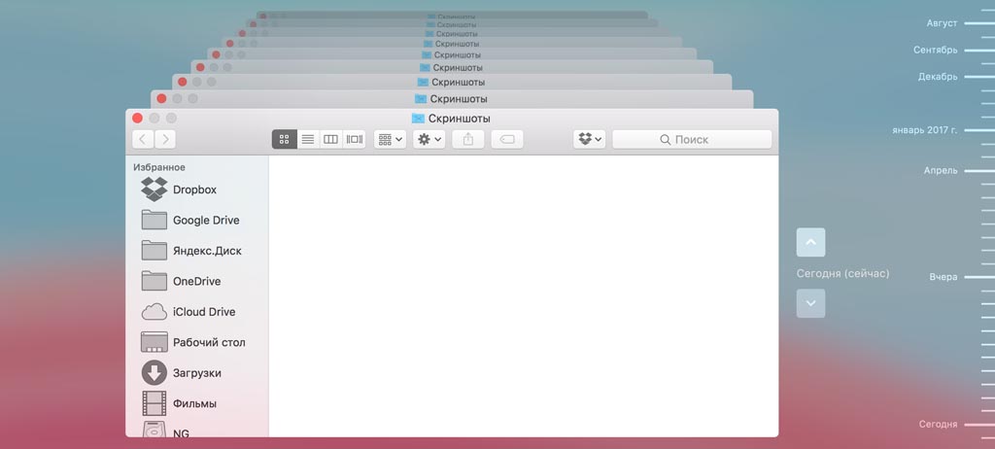Switch to column view mode
The height and width of the screenshot is (449, 995).
(x=331, y=139)
